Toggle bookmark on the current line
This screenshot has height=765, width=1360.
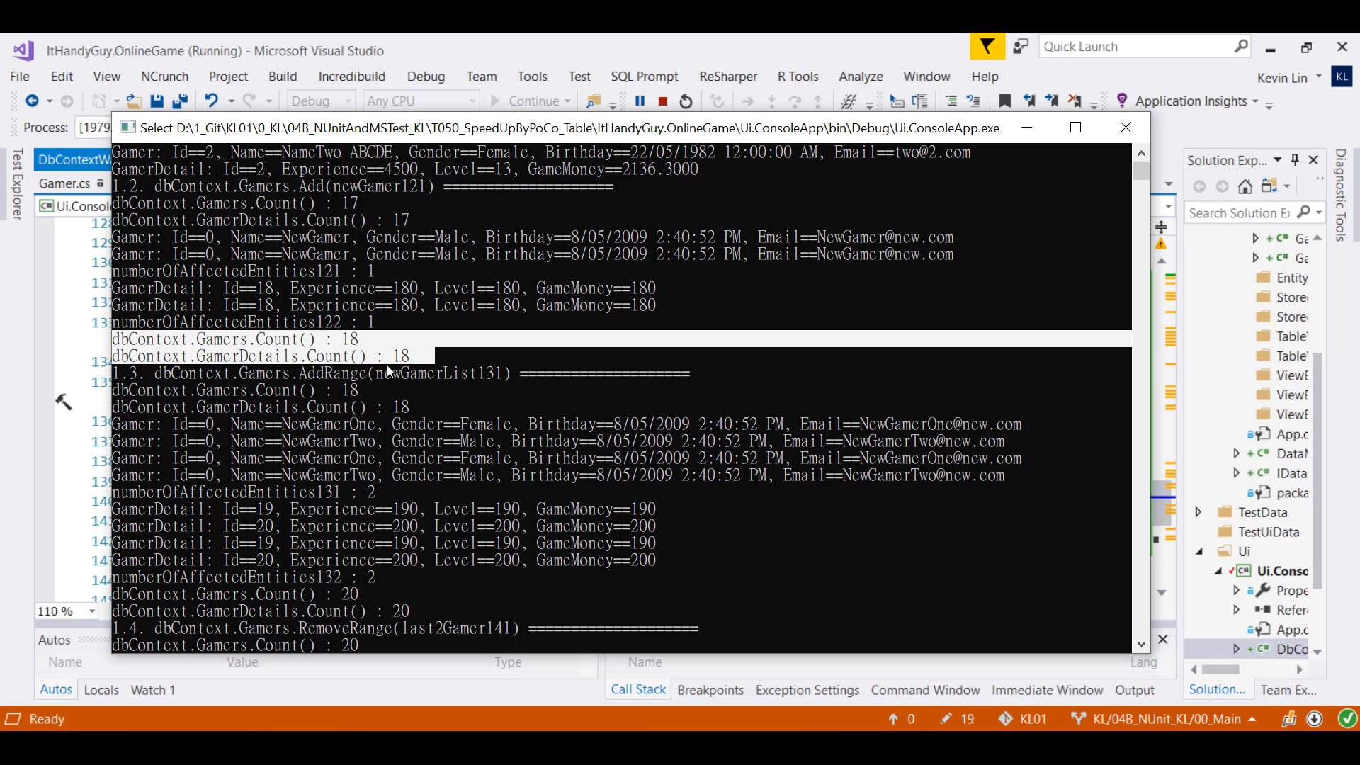(1004, 101)
